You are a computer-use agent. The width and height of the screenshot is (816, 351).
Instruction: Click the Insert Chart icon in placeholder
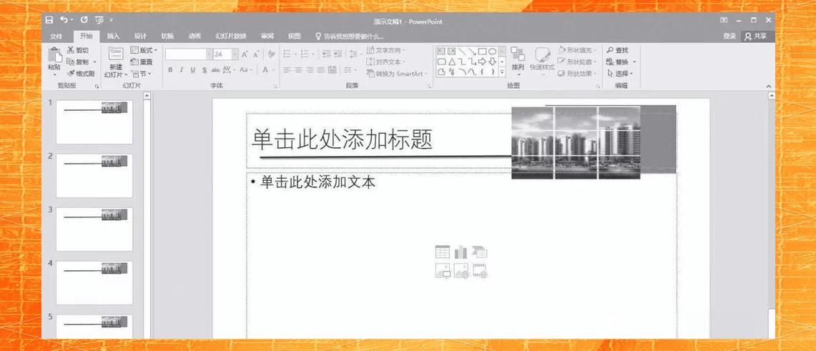click(x=461, y=252)
